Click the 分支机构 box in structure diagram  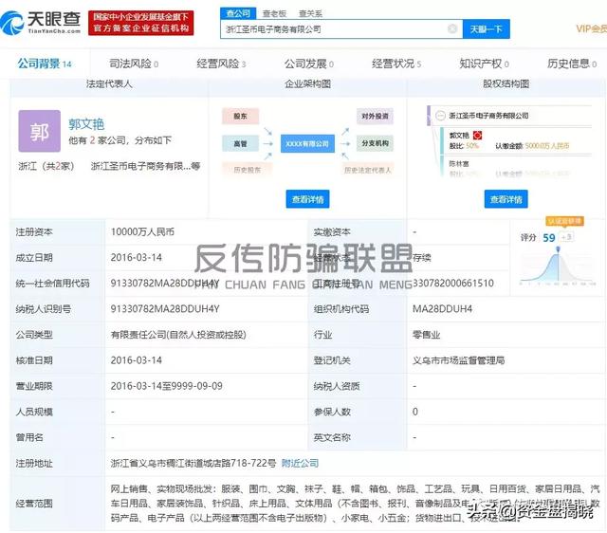375,143
